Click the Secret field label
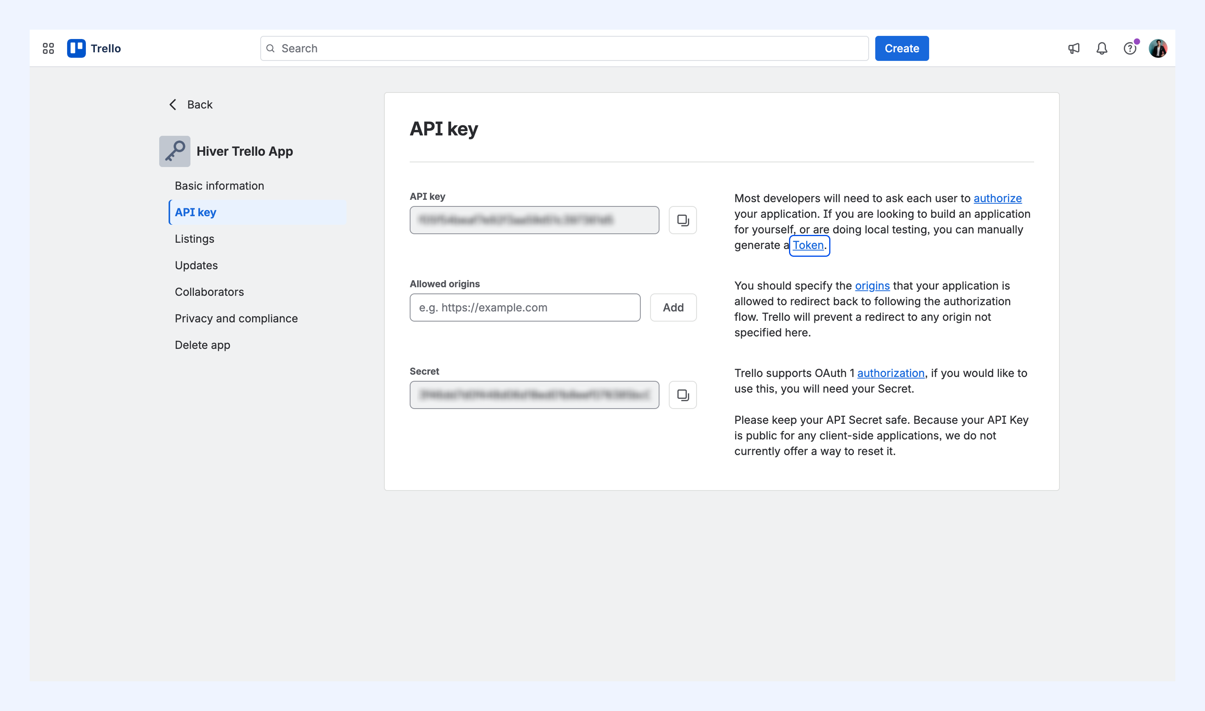 point(424,371)
